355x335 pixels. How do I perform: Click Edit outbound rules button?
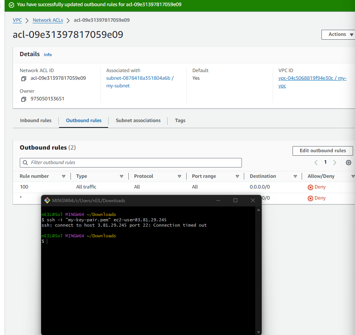[323, 151]
